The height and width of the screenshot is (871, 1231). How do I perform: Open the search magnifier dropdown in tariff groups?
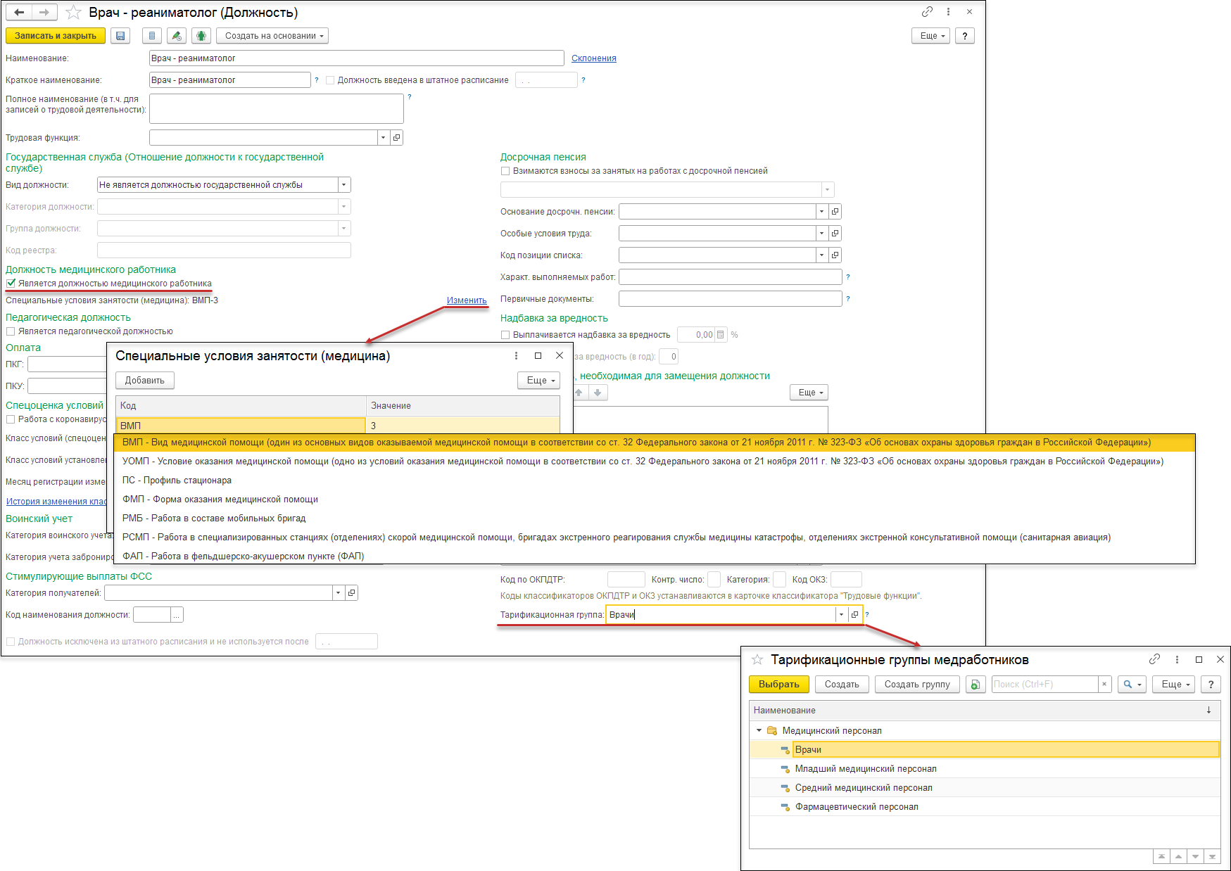[x=1132, y=685]
